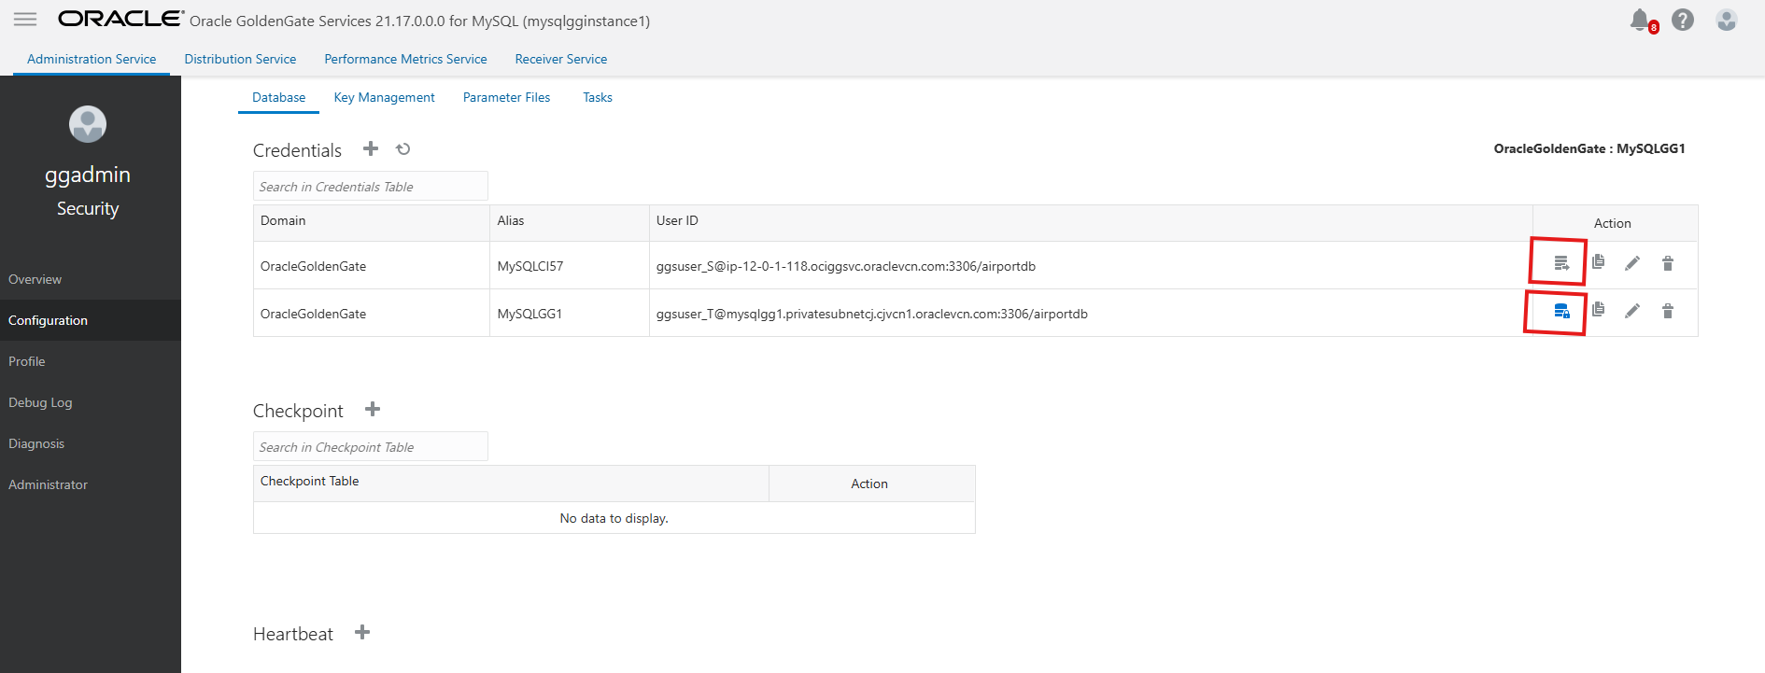Click OracleGoldenGate domain in MySQLGG1 row
The width and height of the screenshot is (1765, 673).
pyautogui.click(x=372, y=314)
